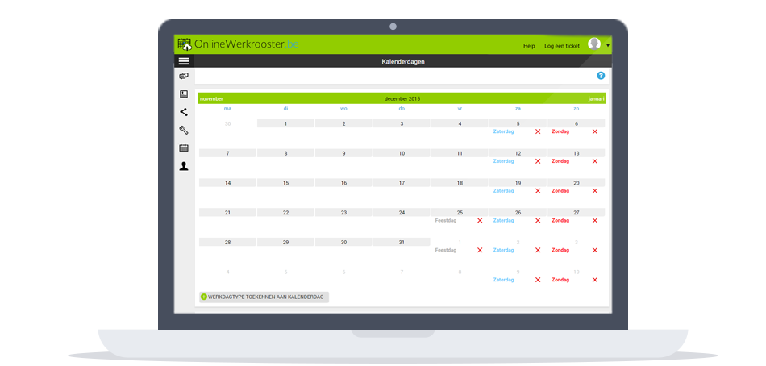Open the hamburger menu in the sidebar
This screenshot has height=366, width=766.
click(x=184, y=61)
